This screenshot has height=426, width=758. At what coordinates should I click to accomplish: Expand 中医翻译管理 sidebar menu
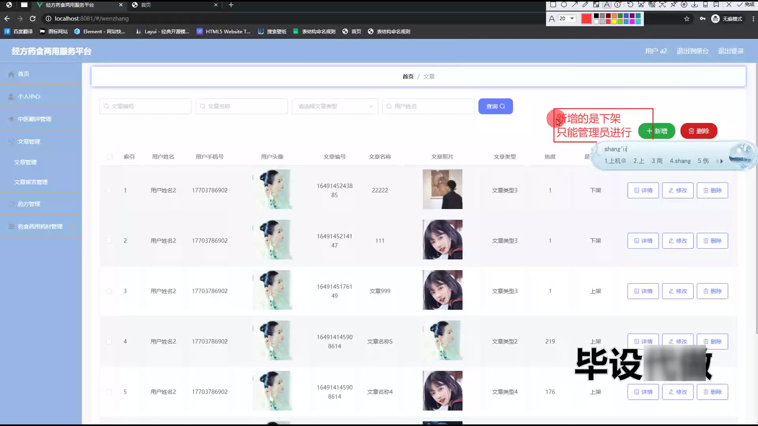[41, 119]
